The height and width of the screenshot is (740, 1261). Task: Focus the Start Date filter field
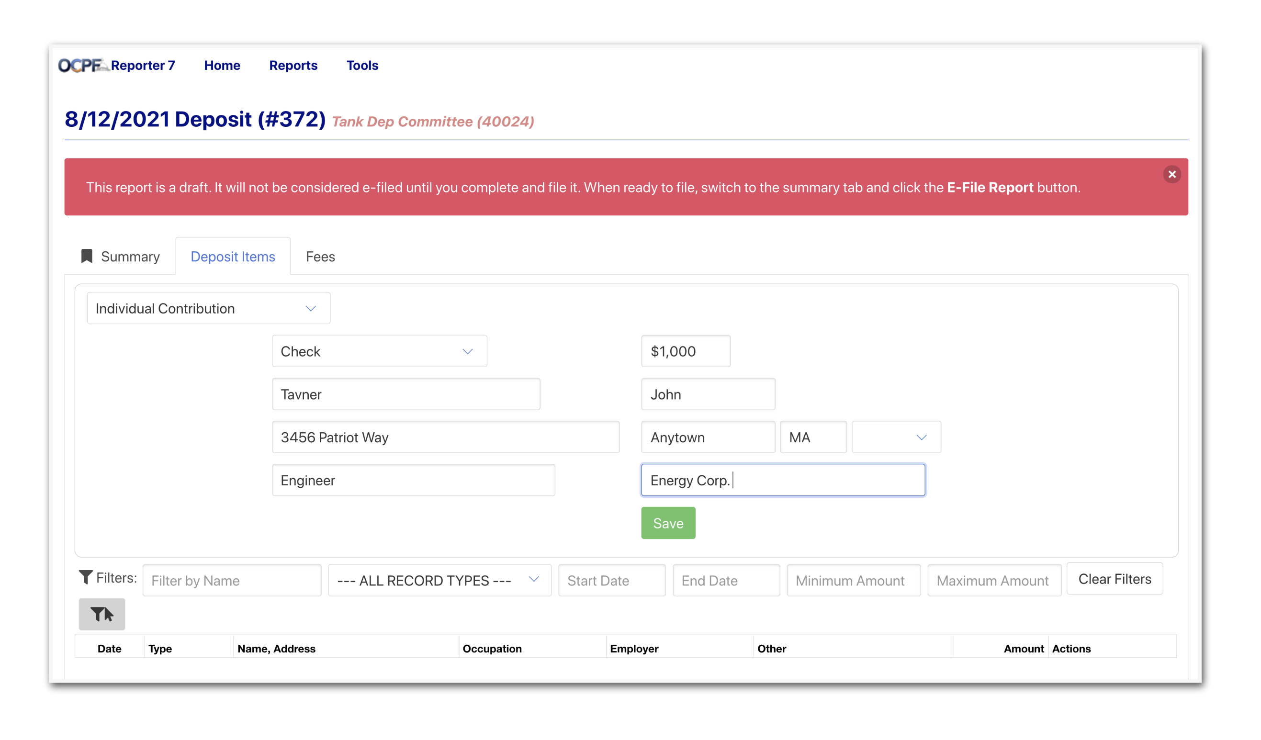(611, 581)
